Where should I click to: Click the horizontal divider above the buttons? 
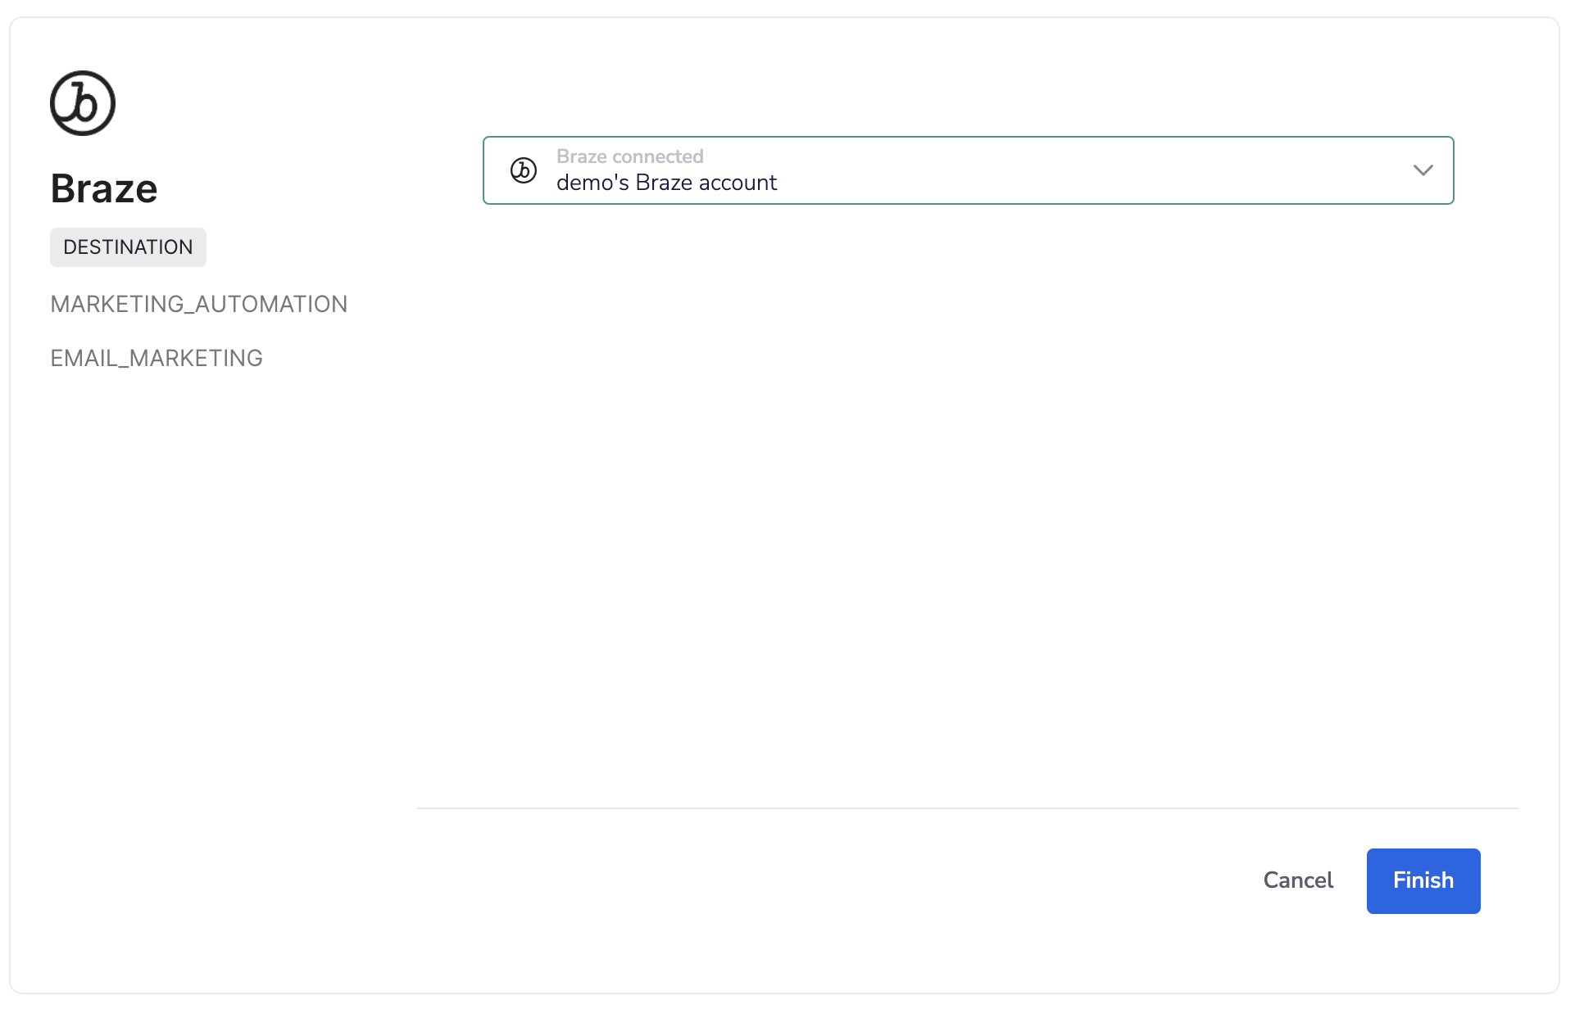point(967,808)
